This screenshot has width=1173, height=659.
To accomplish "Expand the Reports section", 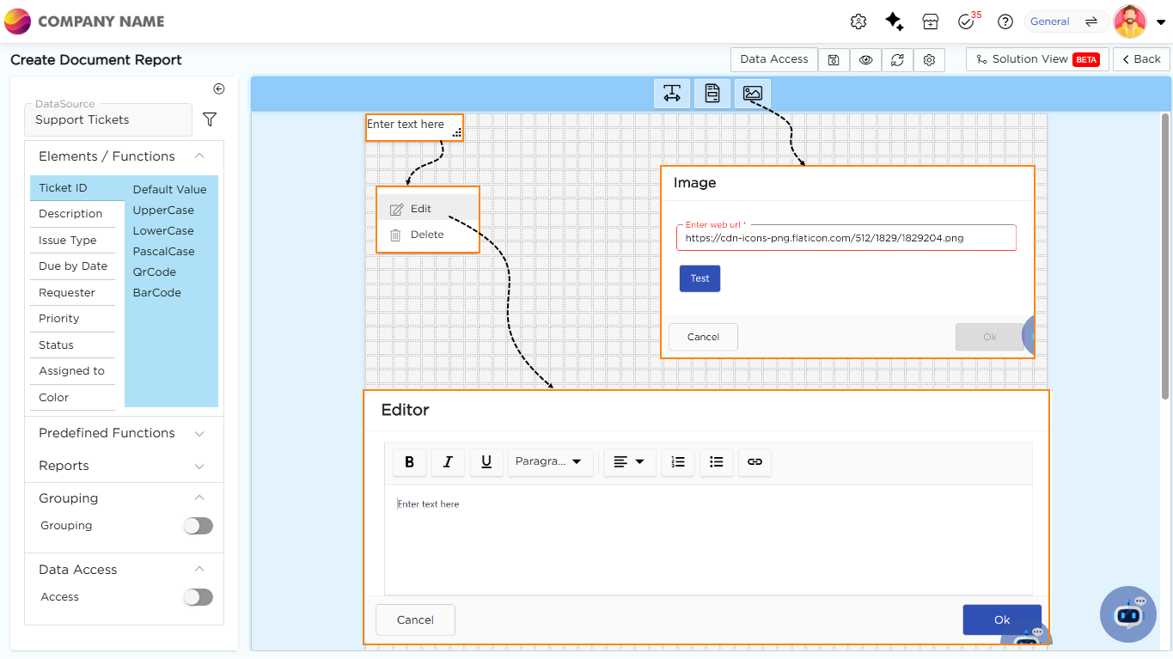I will click(x=124, y=466).
